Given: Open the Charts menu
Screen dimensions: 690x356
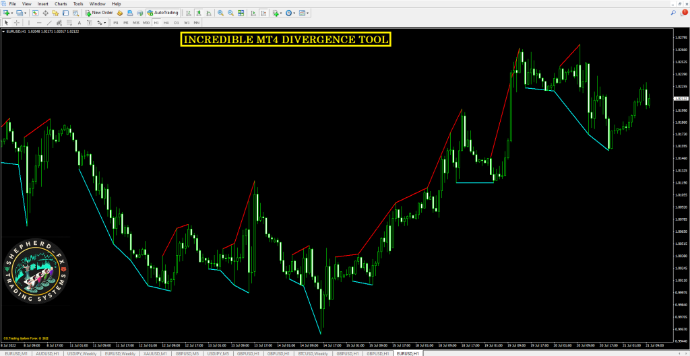Looking at the screenshot, I should point(61,4).
